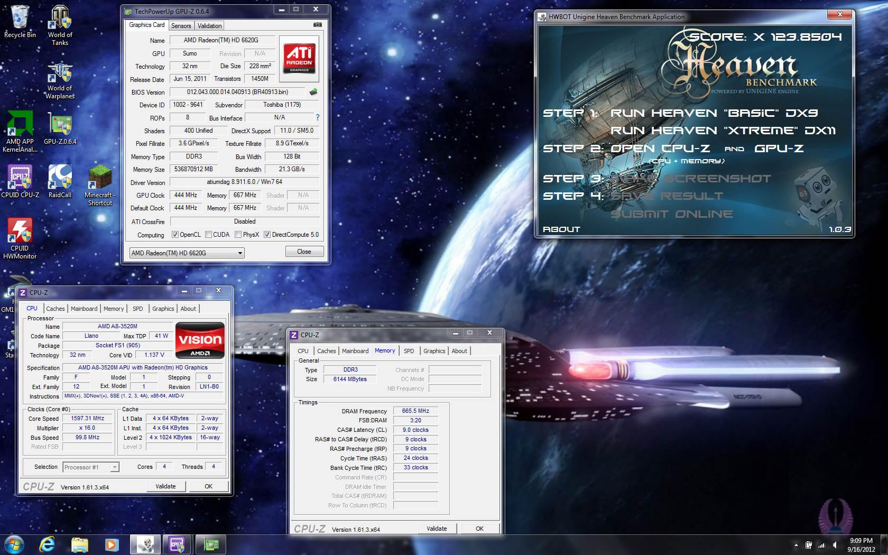The height and width of the screenshot is (555, 888).
Task: Click the CPU tab in right CPU-Z window
Action: tap(303, 351)
